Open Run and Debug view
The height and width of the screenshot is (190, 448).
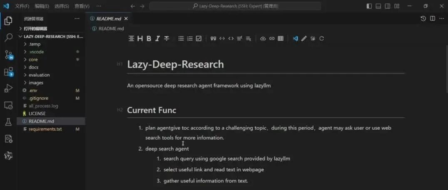[x=8, y=89]
